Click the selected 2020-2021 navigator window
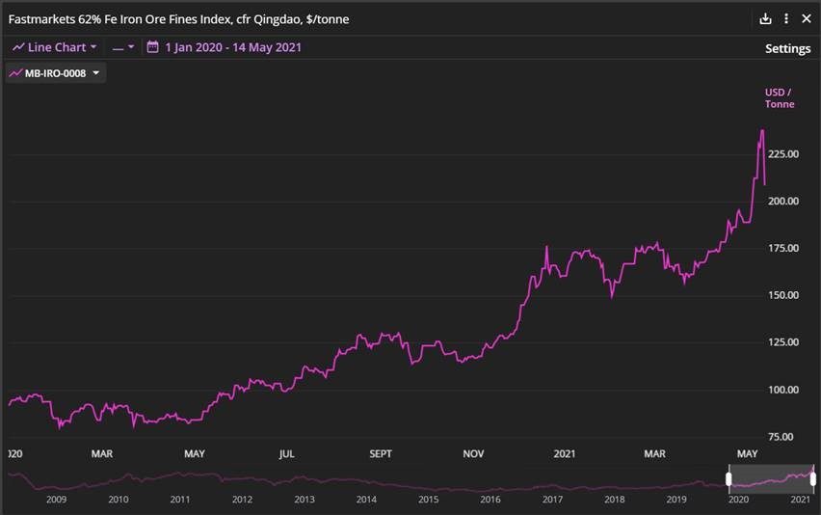 771,478
